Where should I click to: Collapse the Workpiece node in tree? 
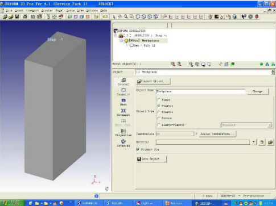click(121, 41)
